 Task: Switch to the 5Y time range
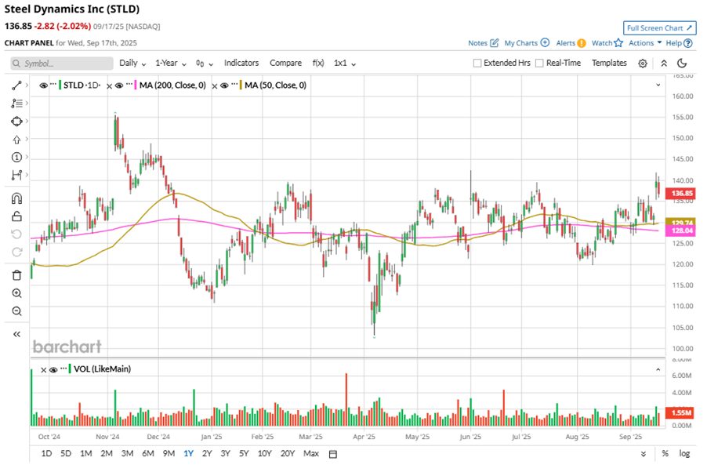pos(244,454)
